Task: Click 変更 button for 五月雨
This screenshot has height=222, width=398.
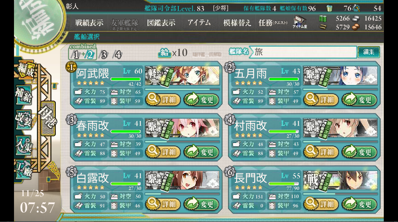Action: click(x=359, y=100)
